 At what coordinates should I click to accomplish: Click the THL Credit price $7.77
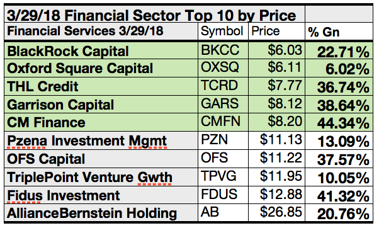click(x=276, y=86)
